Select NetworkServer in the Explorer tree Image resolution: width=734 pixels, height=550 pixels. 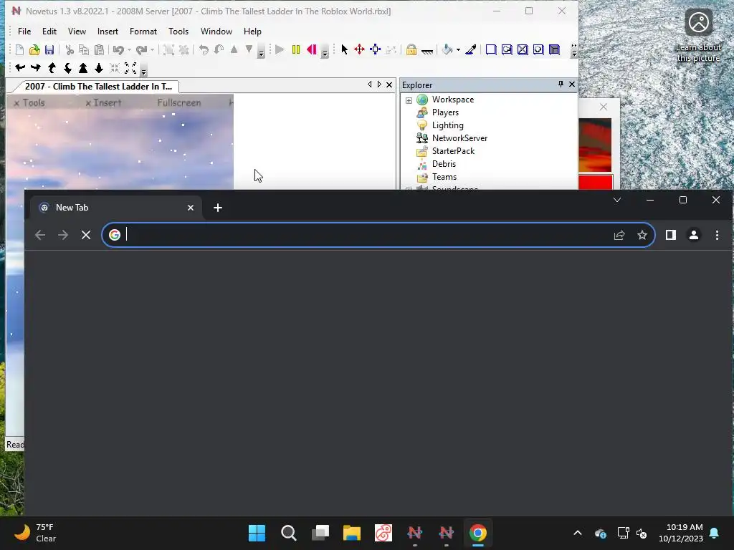coord(459,138)
